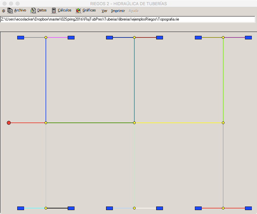Select yellow node at right end of yellow pipe
This screenshot has height=214, width=257.
click(223, 123)
